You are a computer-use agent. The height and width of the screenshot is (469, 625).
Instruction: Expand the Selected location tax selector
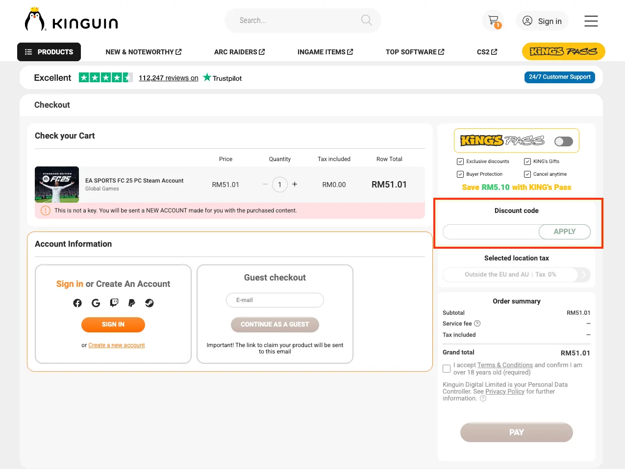coord(517,275)
